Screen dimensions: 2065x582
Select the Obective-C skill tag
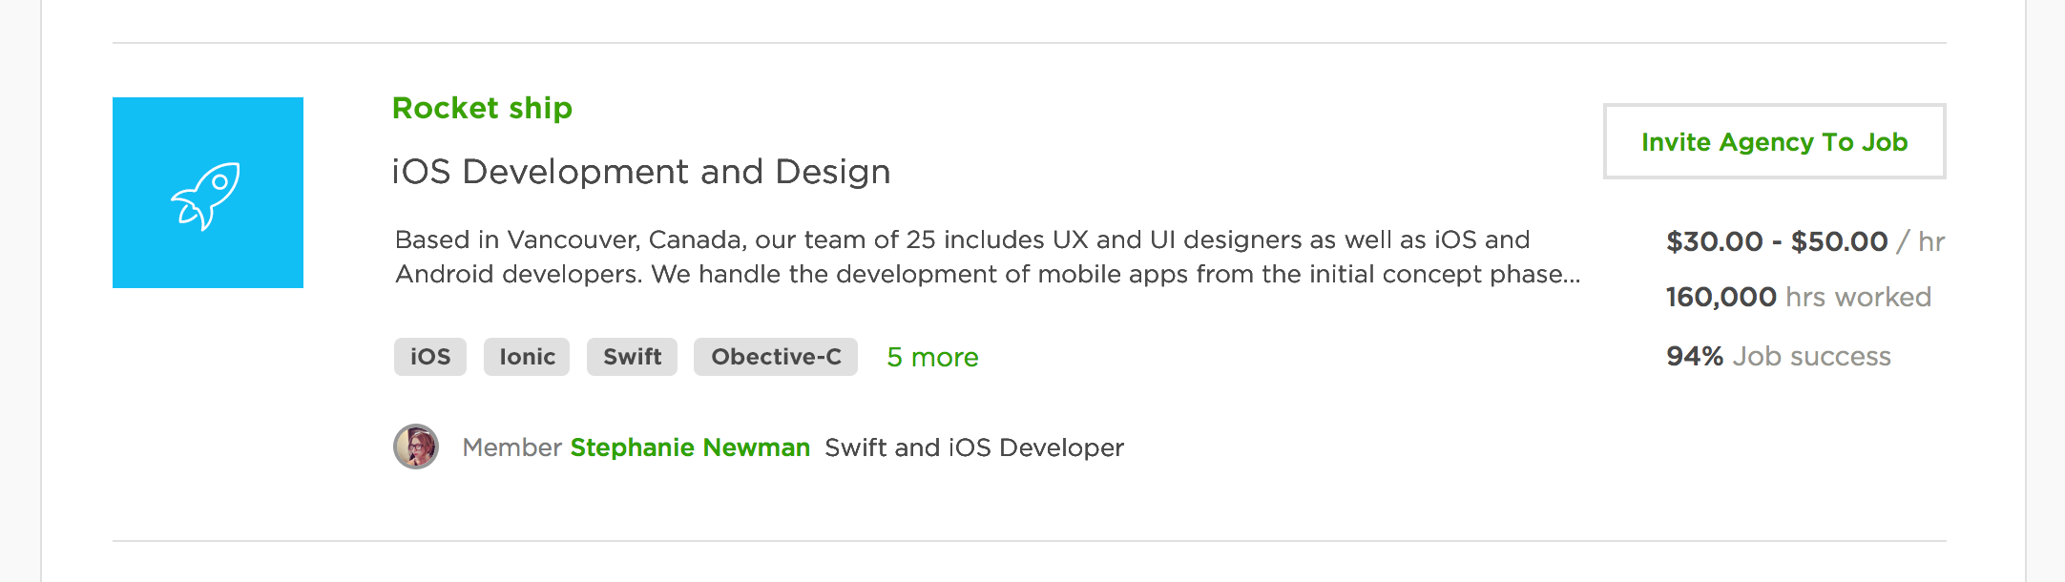(775, 357)
